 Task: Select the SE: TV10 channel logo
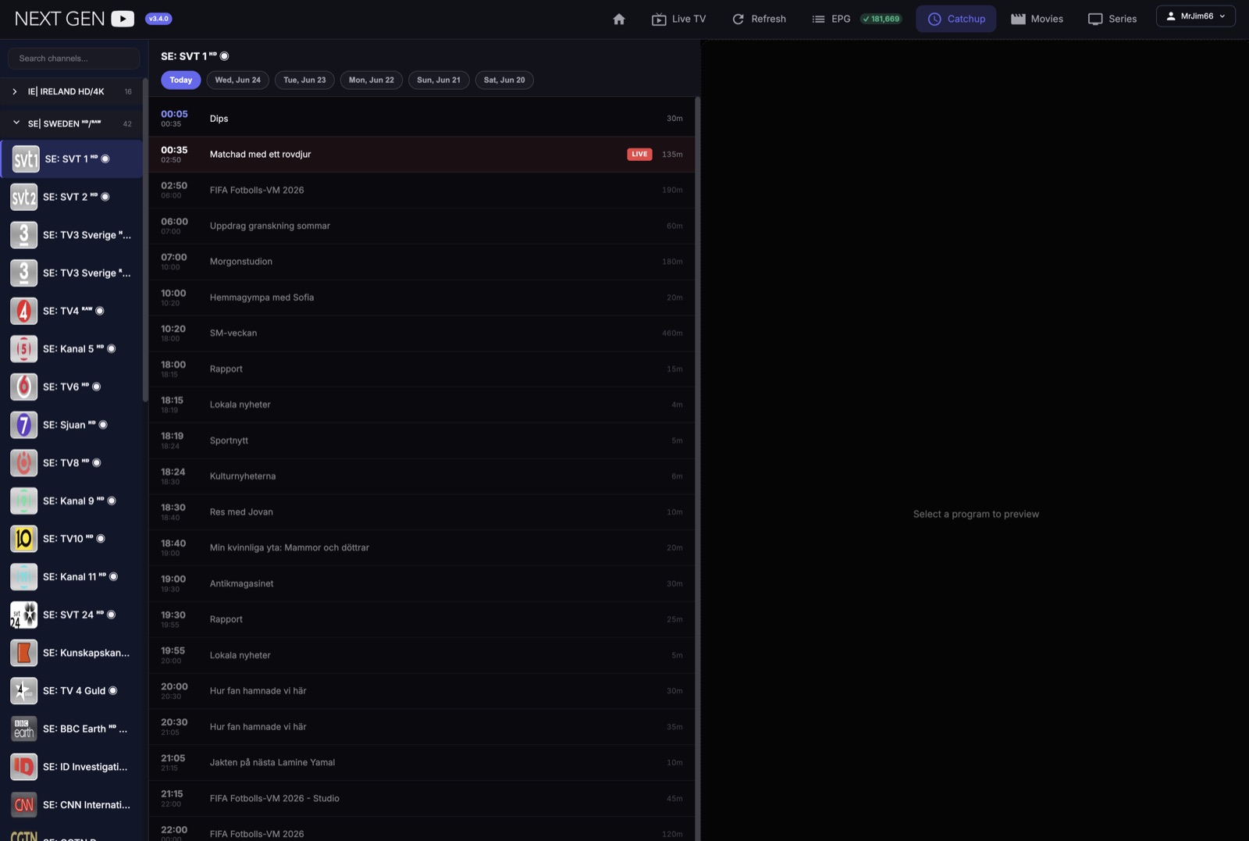[x=23, y=539]
